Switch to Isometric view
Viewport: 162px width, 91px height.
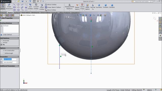click(99, 6)
